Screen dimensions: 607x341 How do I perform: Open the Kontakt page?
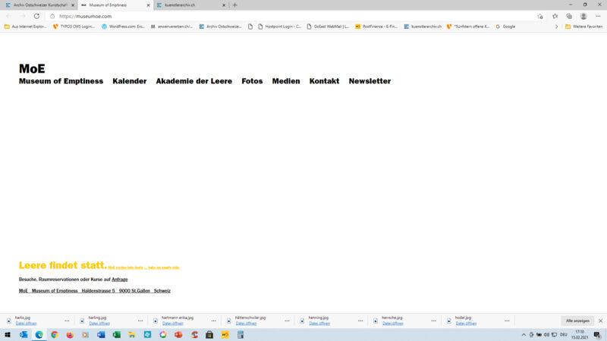[325, 81]
